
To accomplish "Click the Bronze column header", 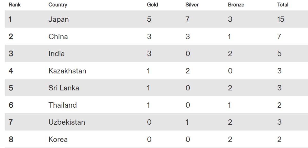I will click(236, 5).
